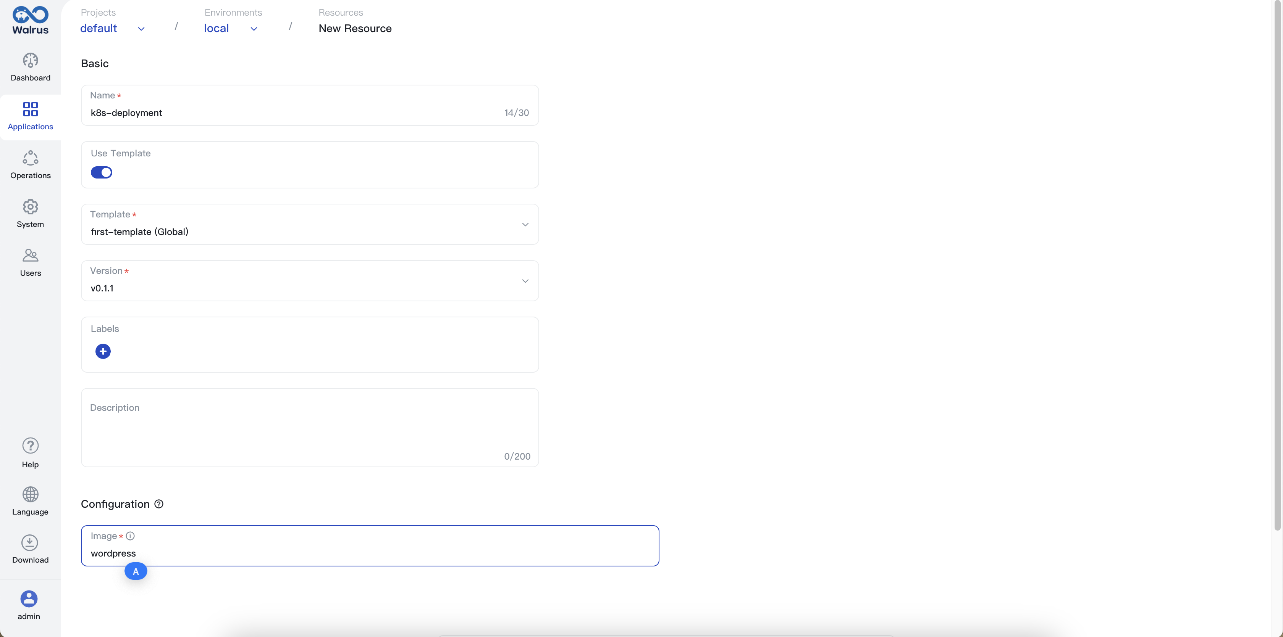Click the Help icon in sidebar
The height and width of the screenshot is (637, 1283).
coord(30,446)
